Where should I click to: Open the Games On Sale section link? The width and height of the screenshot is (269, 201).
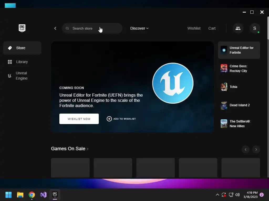(70, 149)
